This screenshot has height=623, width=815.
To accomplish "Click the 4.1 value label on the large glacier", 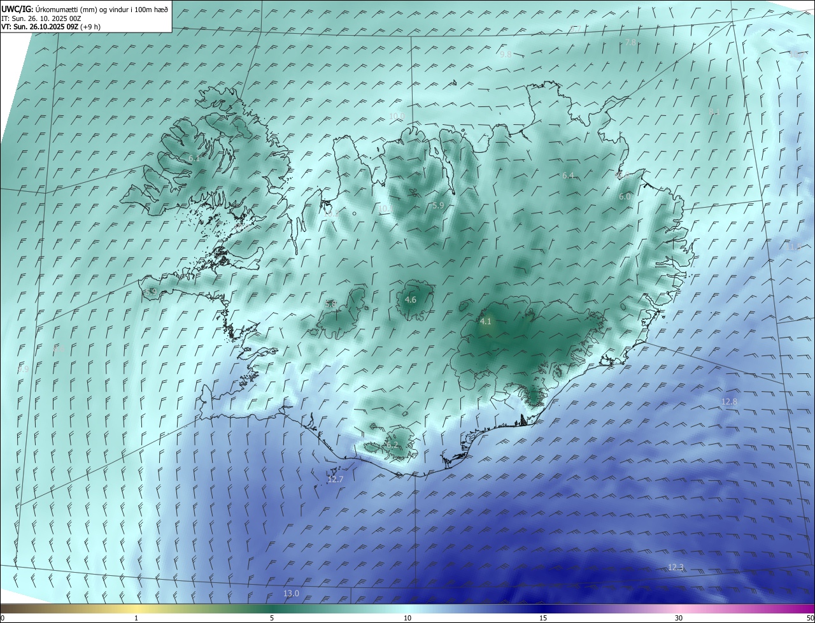I will click(x=485, y=321).
